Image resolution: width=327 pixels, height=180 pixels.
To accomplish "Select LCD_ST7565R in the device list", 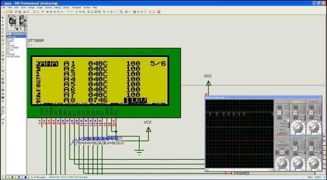I will point(12,48).
